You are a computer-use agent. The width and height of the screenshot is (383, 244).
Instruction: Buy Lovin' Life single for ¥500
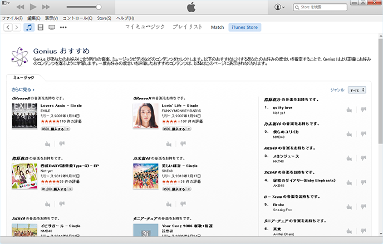(x=174, y=129)
